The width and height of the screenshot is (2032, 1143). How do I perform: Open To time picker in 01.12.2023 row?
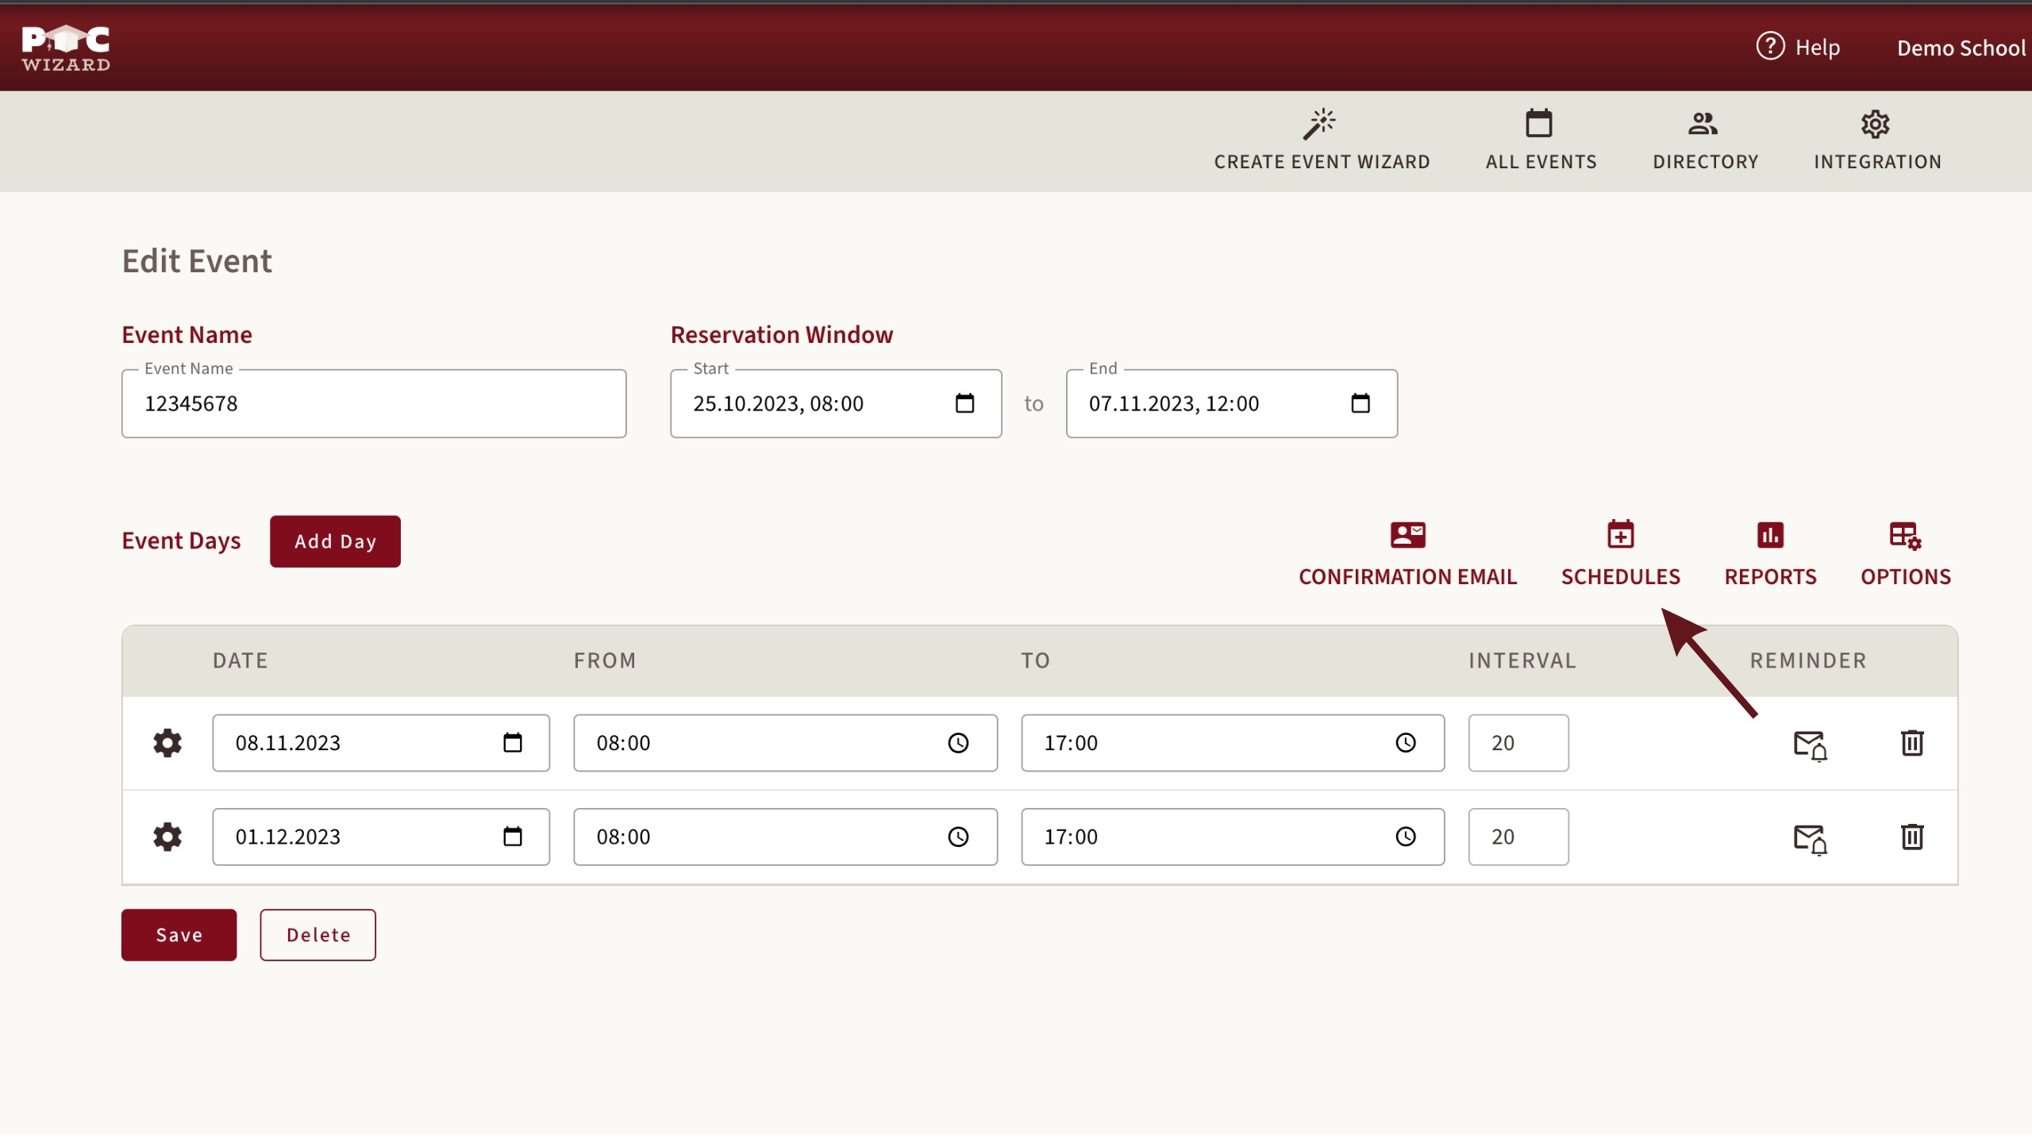pyautogui.click(x=1406, y=837)
